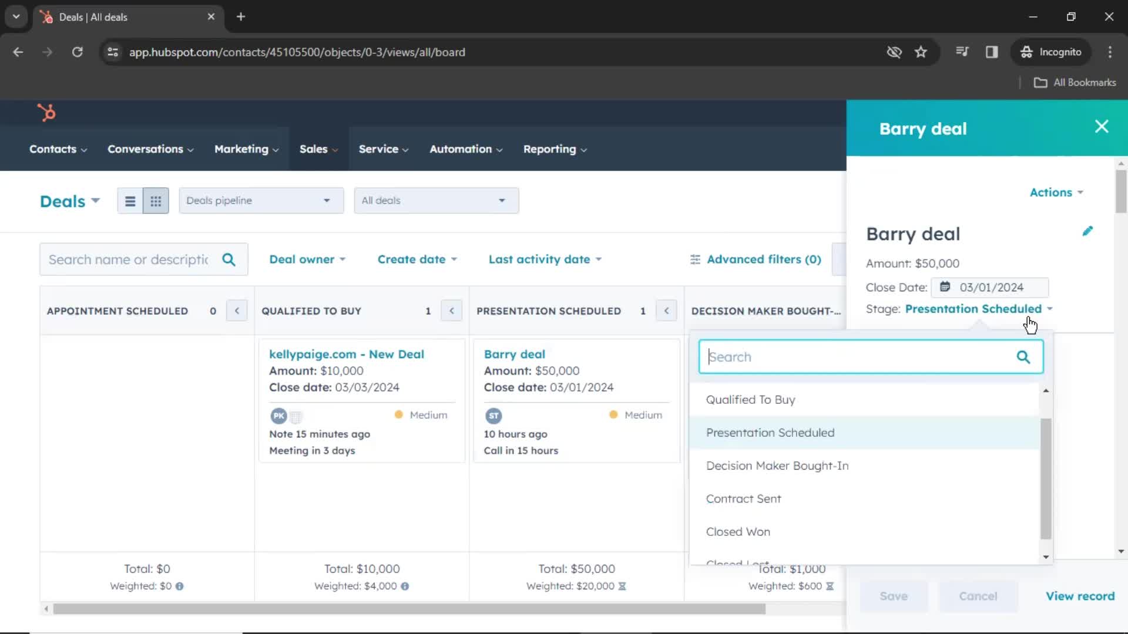
Task: Click tracking protection eye icon
Action: point(894,52)
